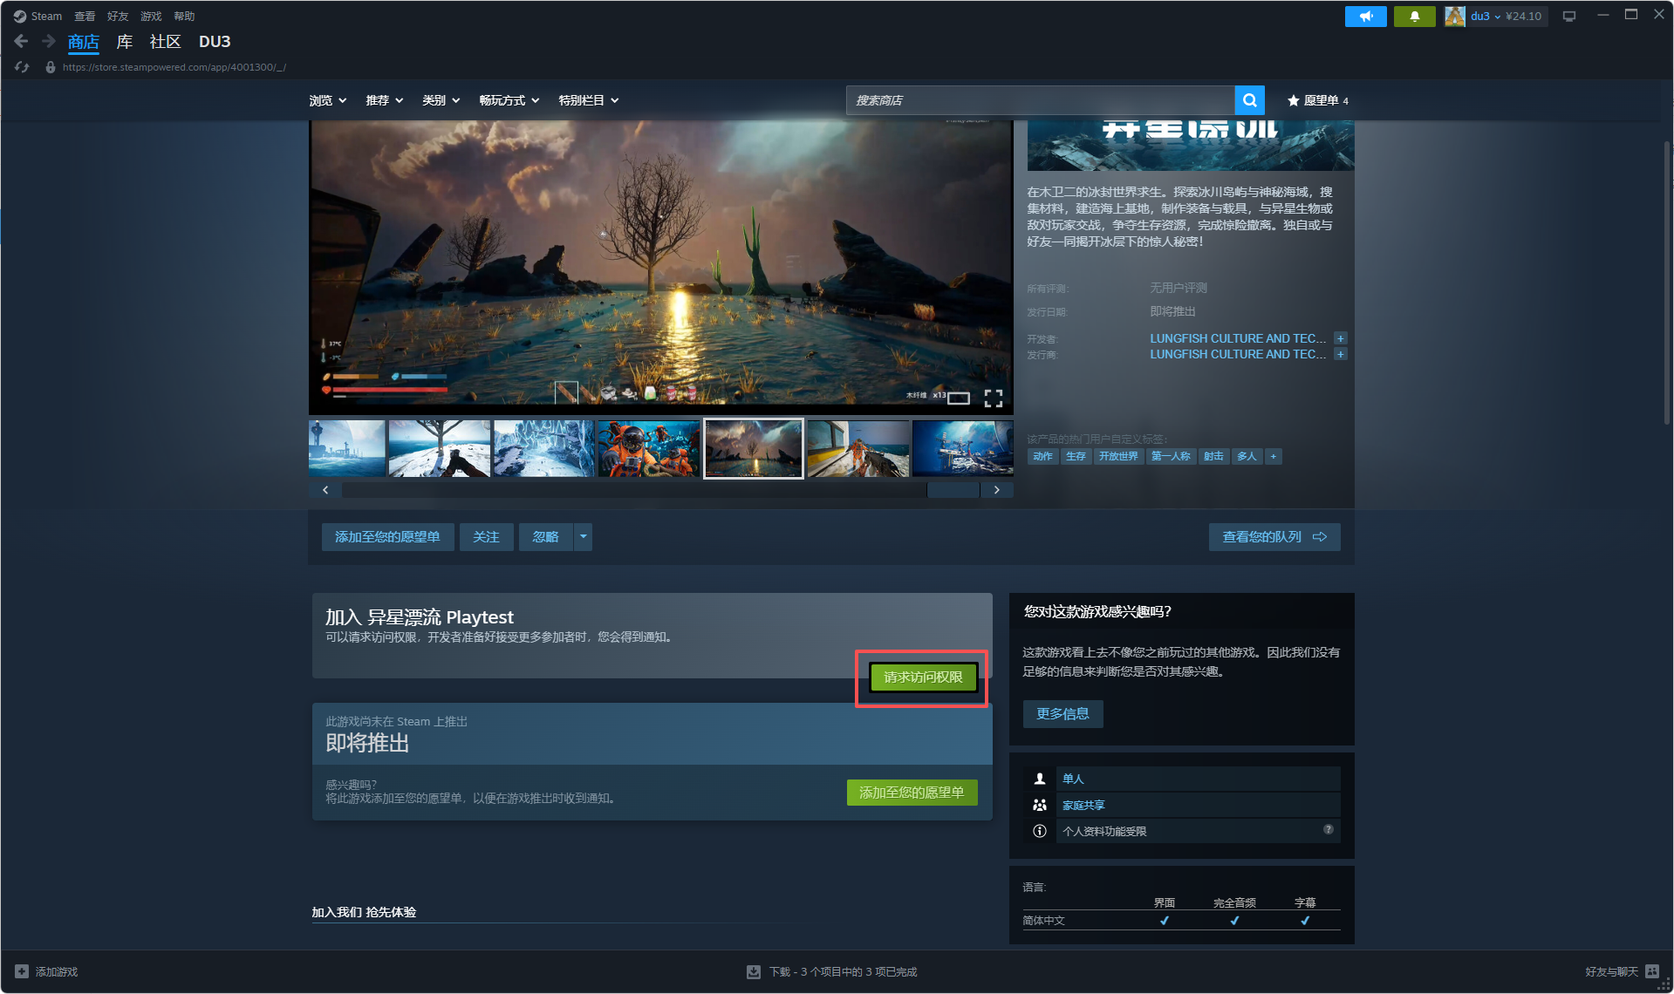Expand the 浏览 dropdown menu
Viewport: 1674px width, 994px height.
point(328,100)
